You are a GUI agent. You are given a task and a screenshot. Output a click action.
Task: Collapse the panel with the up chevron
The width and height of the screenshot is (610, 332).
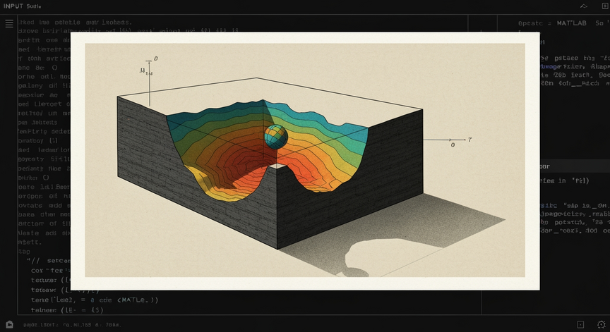[x=584, y=6]
